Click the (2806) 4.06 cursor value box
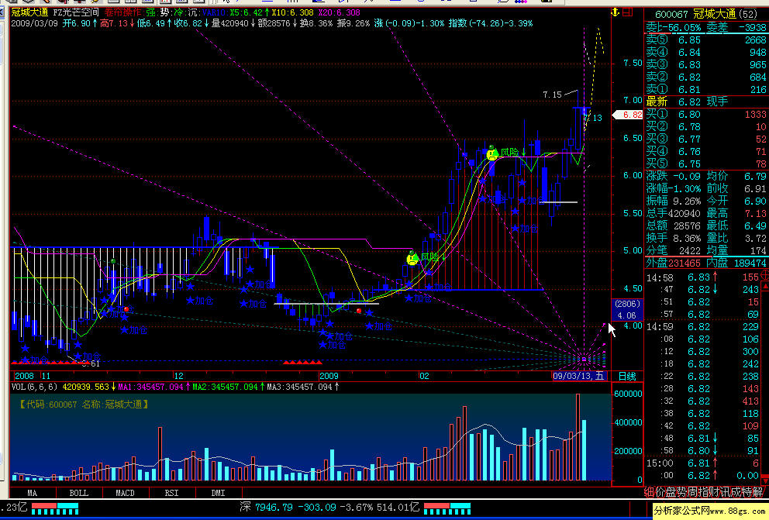The width and height of the screenshot is (769, 520). tap(627, 310)
